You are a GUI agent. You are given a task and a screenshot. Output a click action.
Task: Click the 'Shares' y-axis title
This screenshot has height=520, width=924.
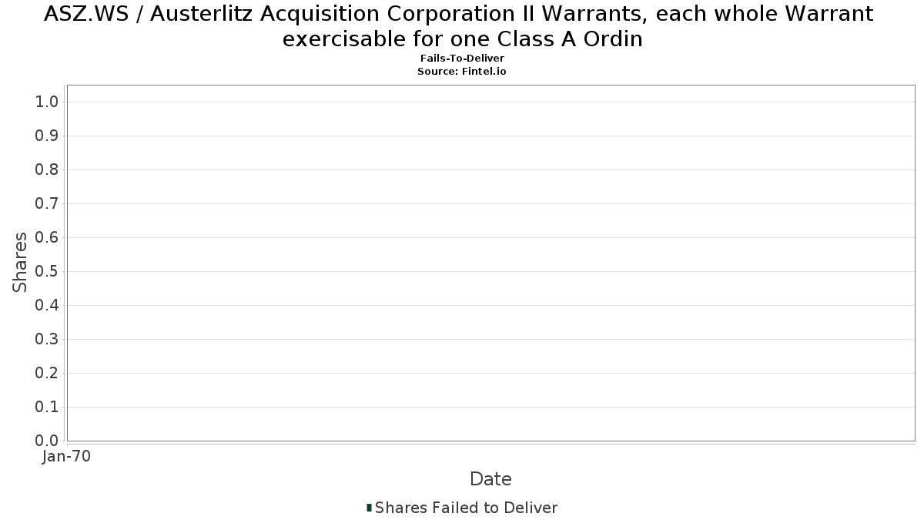20,262
